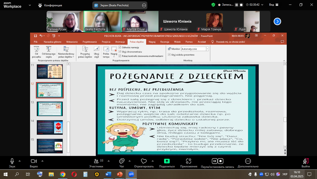
Task: Switch to the Animacje ribbon tab
Action: (120, 42)
